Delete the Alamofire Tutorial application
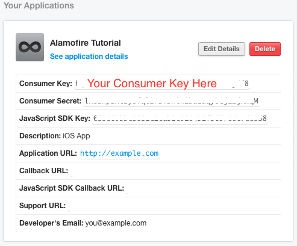This screenshot has width=297, height=246. [x=265, y=49]
